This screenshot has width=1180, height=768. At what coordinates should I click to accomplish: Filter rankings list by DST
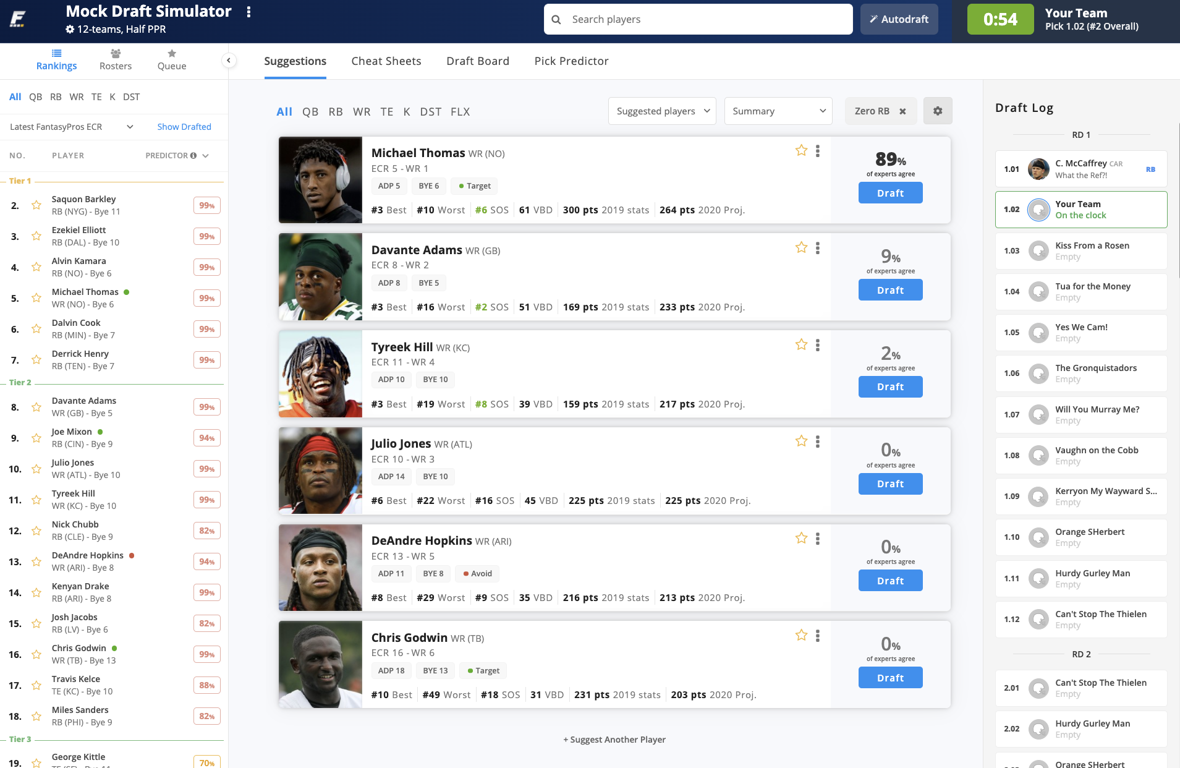click(131, 97)
